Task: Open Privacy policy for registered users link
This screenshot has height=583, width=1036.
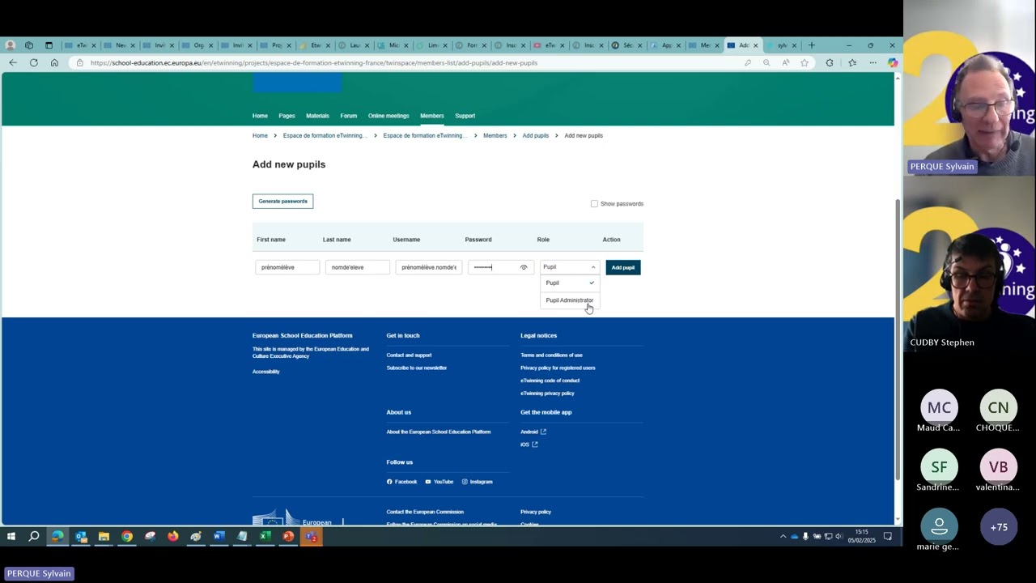Action: tap(558, 368)
